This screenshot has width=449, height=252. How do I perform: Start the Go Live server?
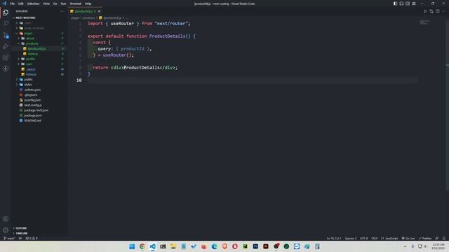[408, 238]
